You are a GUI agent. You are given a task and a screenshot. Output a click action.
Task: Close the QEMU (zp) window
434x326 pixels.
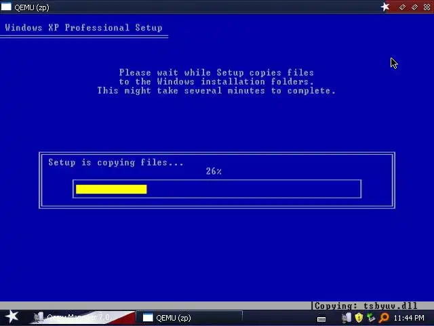(427, 7)
